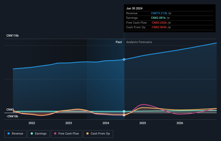Select the teal earnings data point marker

pyautogui.click(x=124, y=111)
